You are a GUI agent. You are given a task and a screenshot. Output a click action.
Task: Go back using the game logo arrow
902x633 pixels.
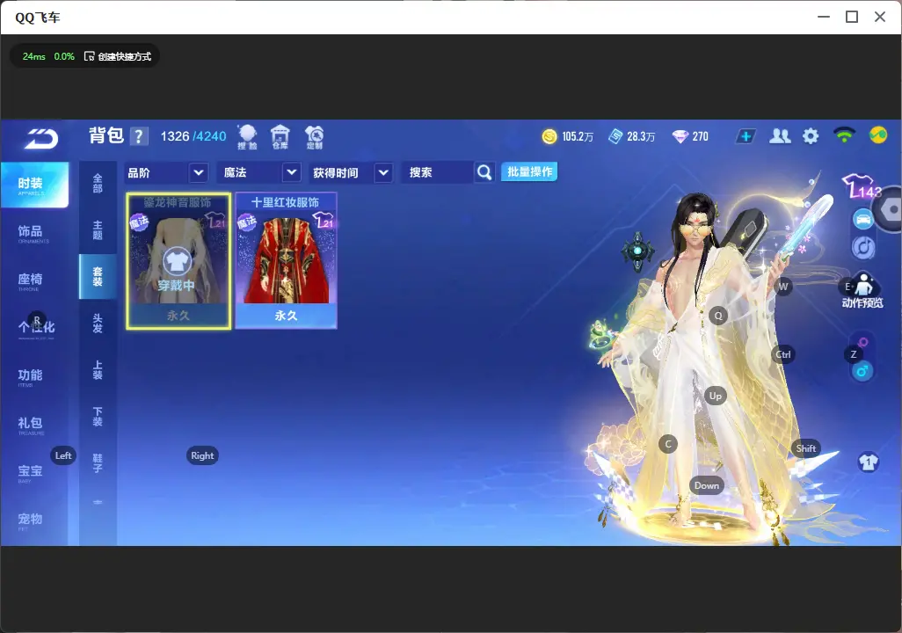(41, 138)
